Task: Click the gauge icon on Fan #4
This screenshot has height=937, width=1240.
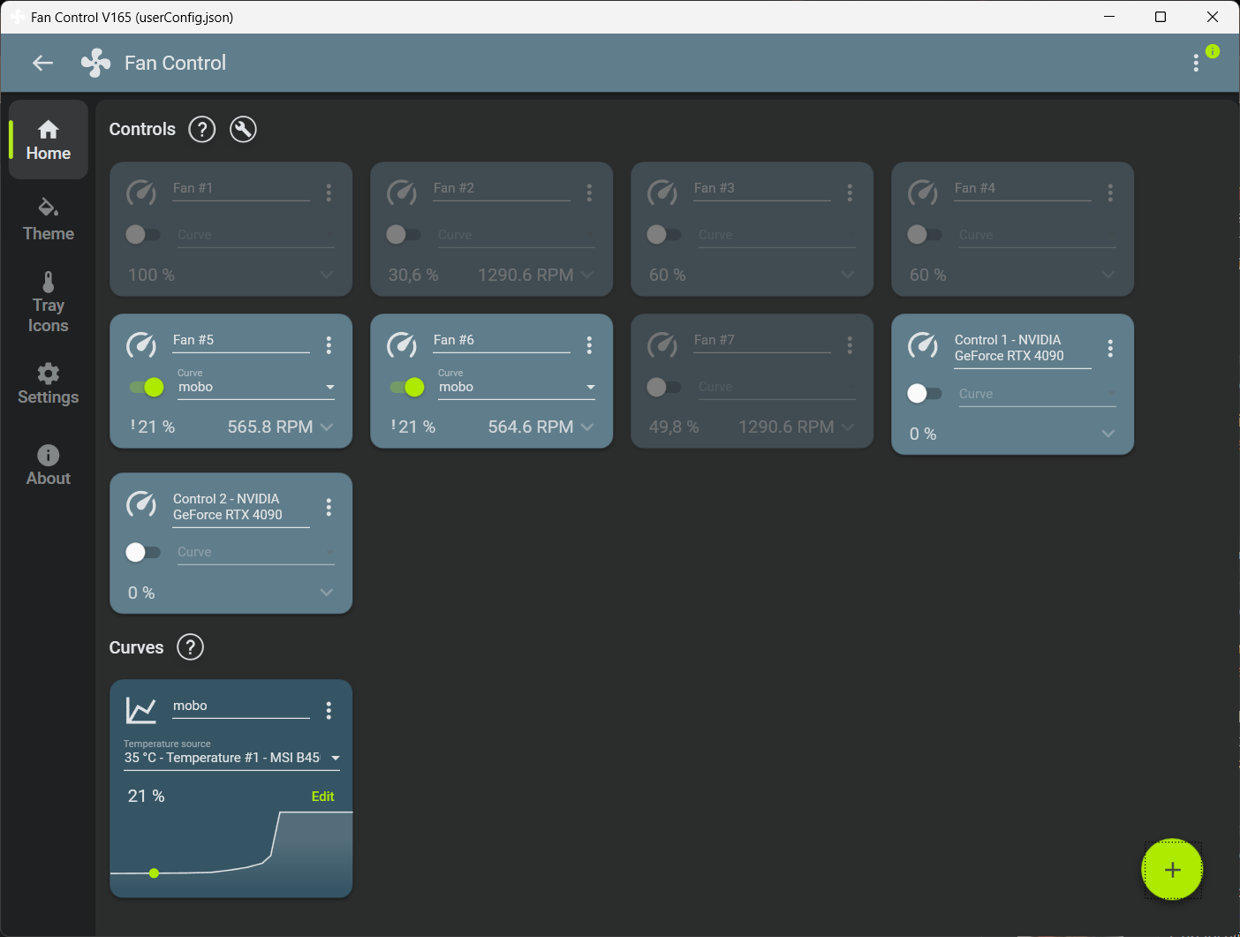Action: coord(923,192)
